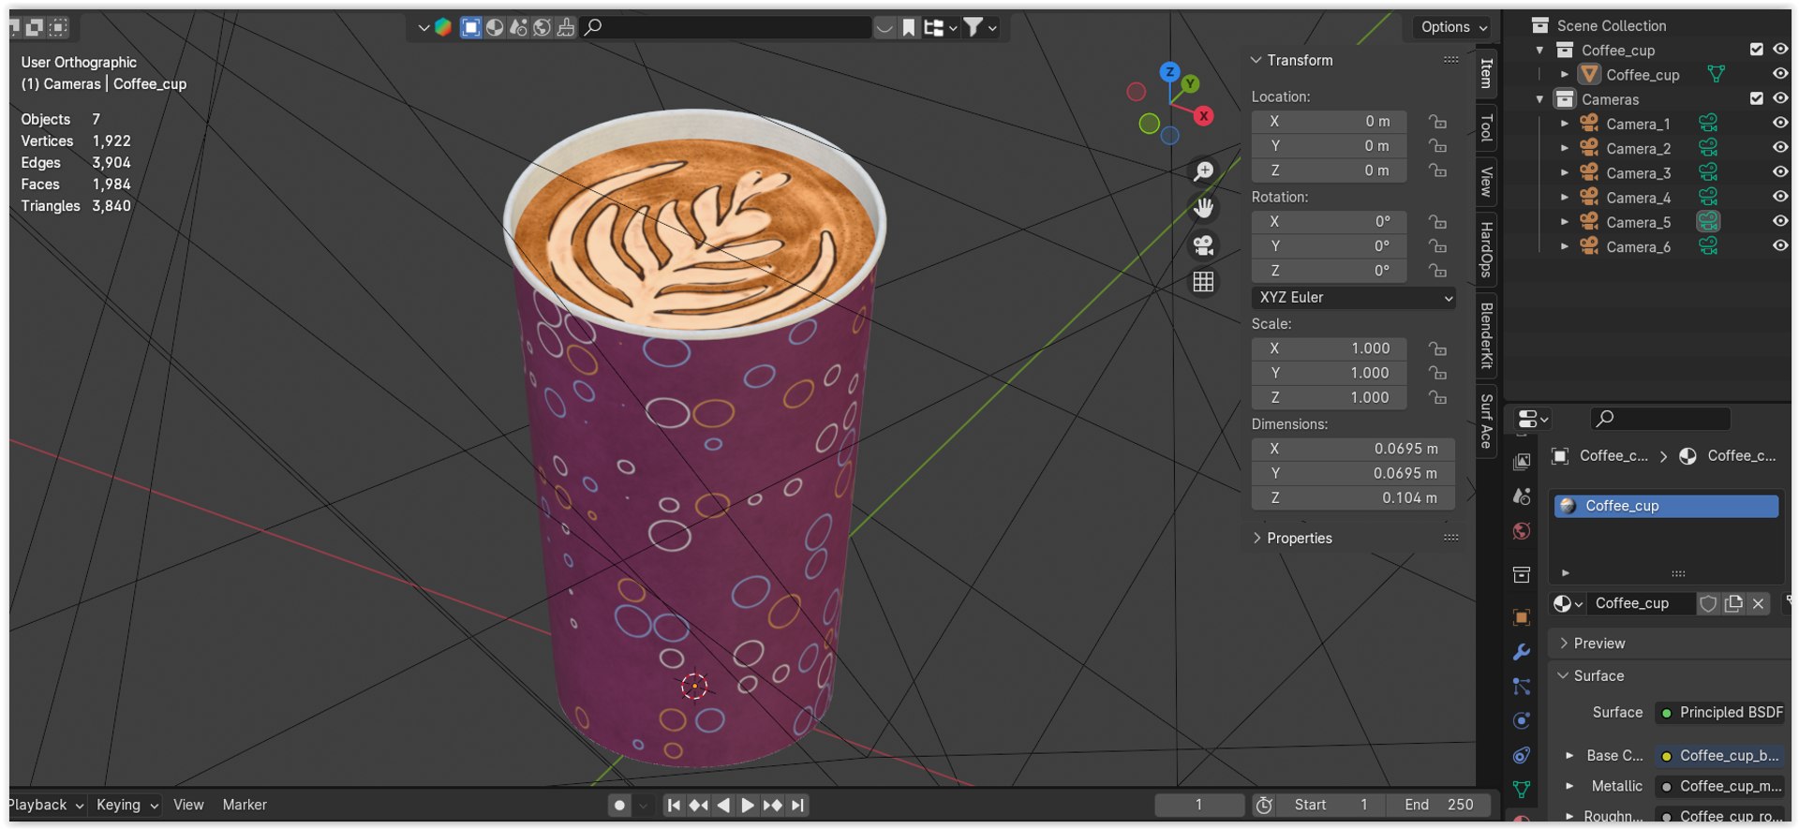
Task: Open the World properties globe tab
Action: [x=1522, y=531]
